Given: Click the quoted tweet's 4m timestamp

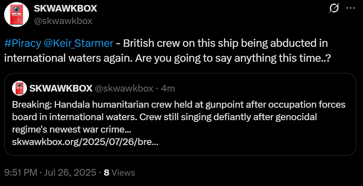Looking at the screenshot, I should click(168, 88).
